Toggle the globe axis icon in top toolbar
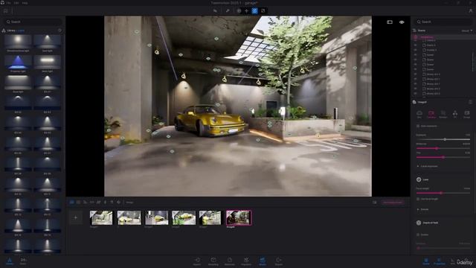 (239, 10)
